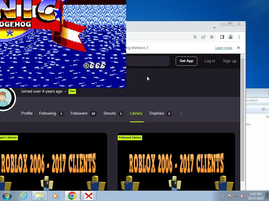Open the Action Center flag icon
This screenshot has width=269, height=201.
click(230, 196)
